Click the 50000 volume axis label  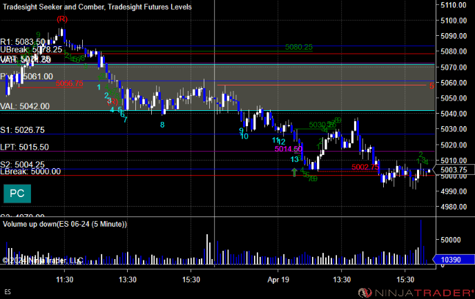point(451,240)
